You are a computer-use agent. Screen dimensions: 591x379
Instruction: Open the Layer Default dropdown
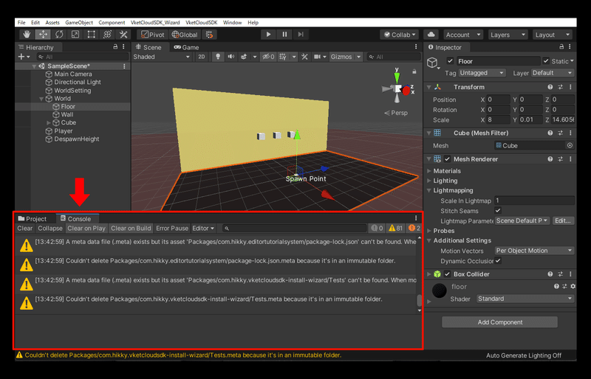tap(552, 73)
